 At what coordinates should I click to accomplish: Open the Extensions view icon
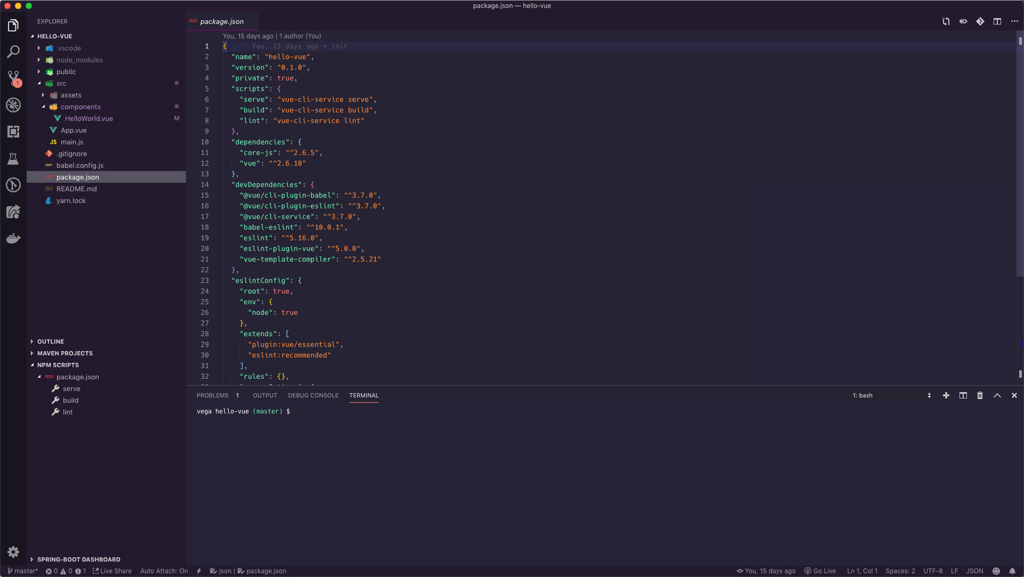coord(13,132)
